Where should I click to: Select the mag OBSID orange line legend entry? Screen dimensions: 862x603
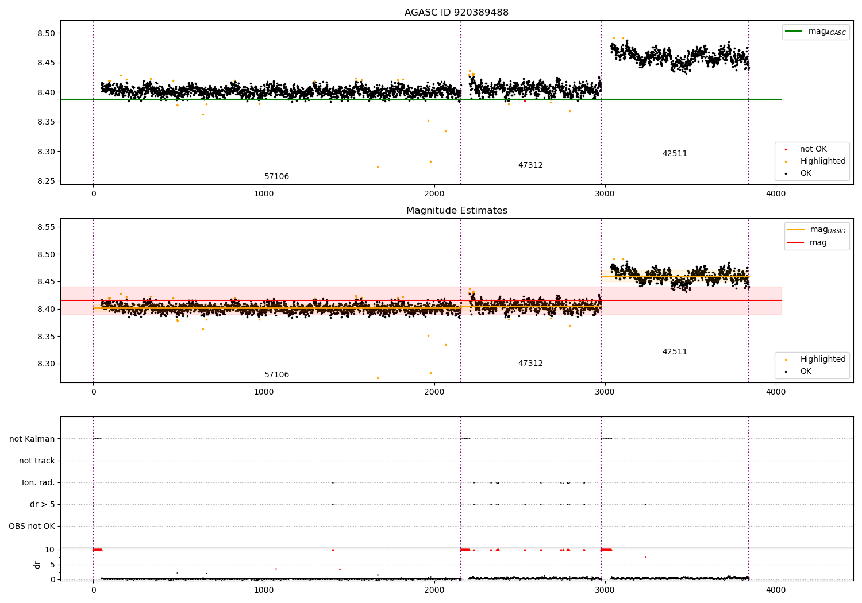coord(817,230)
